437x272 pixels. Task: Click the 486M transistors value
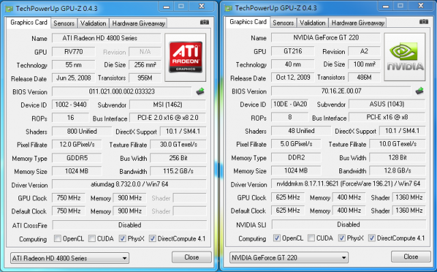(364, 78)
